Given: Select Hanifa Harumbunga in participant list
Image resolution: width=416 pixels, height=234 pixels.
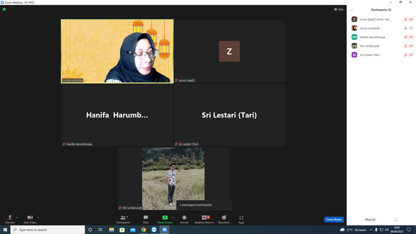Looking at the screenshot, I should pos(382,37).
